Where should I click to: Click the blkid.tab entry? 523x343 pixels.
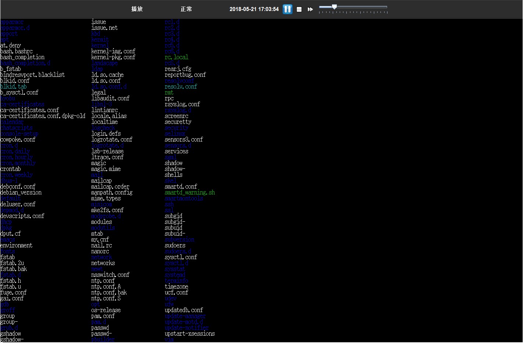(14, 87)
